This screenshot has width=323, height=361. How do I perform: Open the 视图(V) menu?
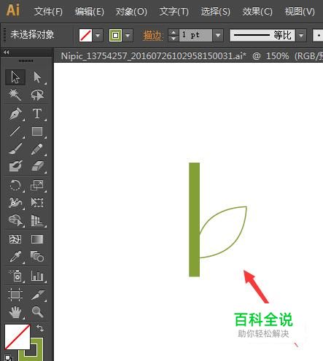tap(300, 12)
